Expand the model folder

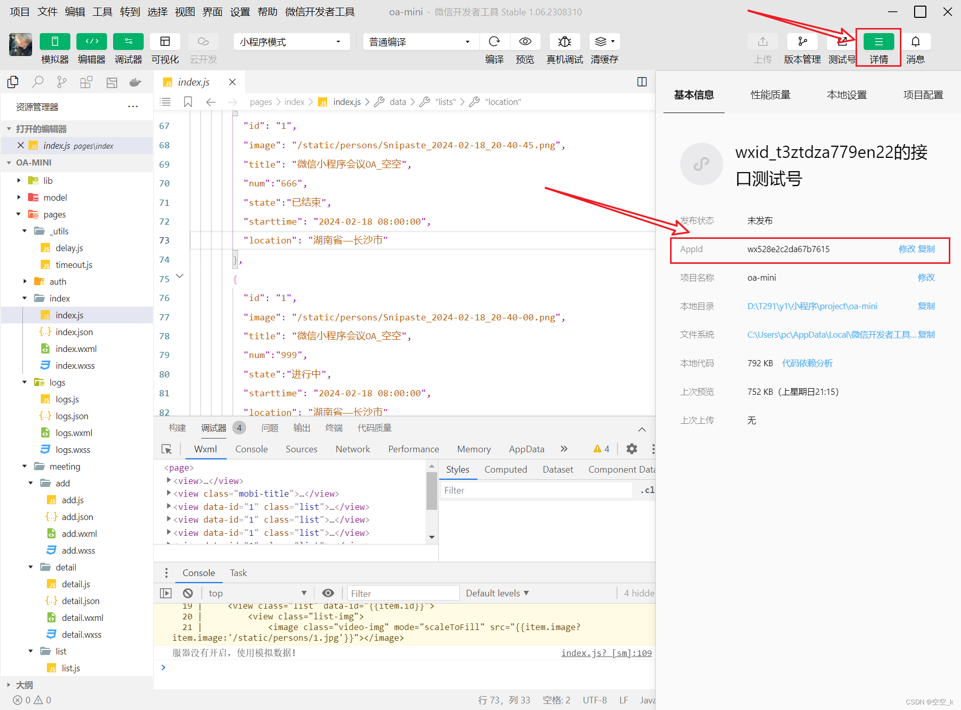[19, 197]
